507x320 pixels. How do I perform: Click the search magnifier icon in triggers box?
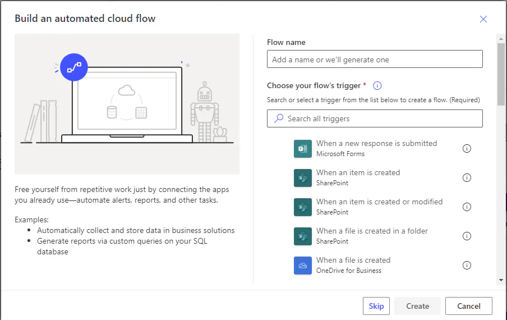(x=279, y=118)
